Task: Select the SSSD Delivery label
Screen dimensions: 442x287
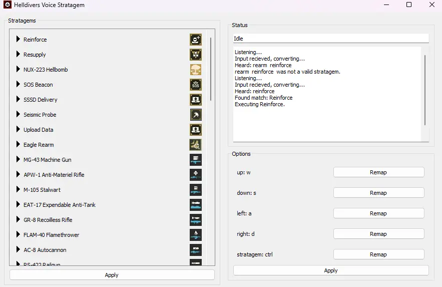Action: (x=41, y=100)
